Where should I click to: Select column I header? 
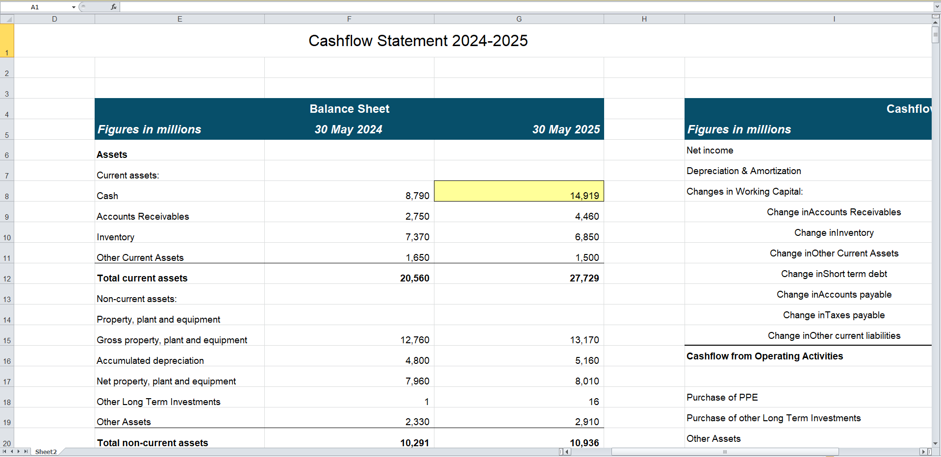click(x=808, y=19)
